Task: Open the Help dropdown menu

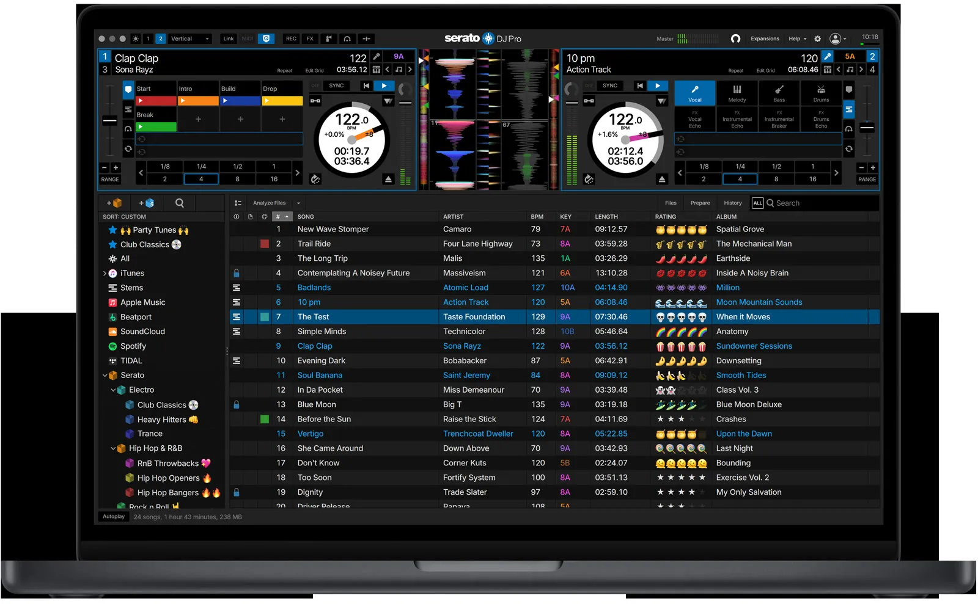Action: [x=797, y=38]
